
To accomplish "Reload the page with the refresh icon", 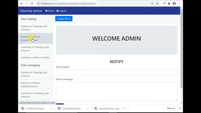I will pyautogui.click(x=32, y=3).
